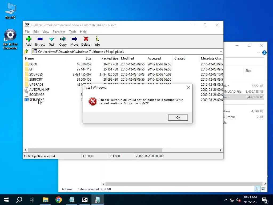Click the network tray icon

click(232, 200)
